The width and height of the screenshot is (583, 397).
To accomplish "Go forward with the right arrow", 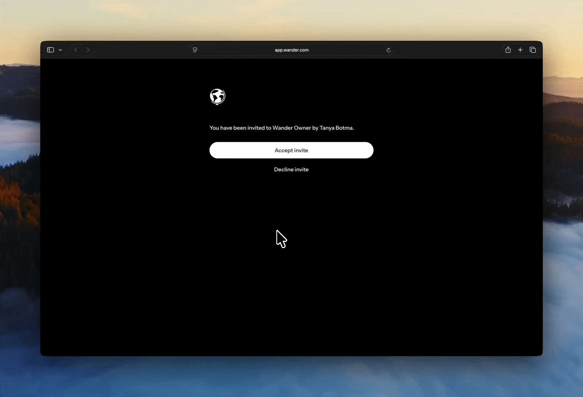I will tap(88, 50).
